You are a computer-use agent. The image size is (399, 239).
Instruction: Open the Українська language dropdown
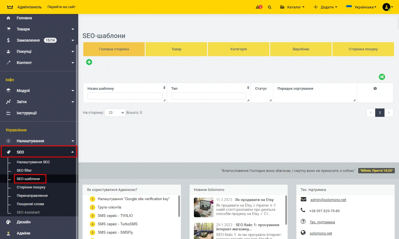tap(361, 7)
